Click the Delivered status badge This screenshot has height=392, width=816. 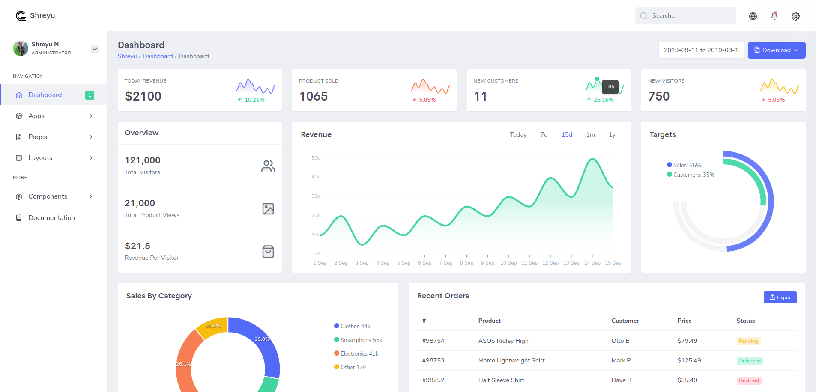[x=750, y=361]
